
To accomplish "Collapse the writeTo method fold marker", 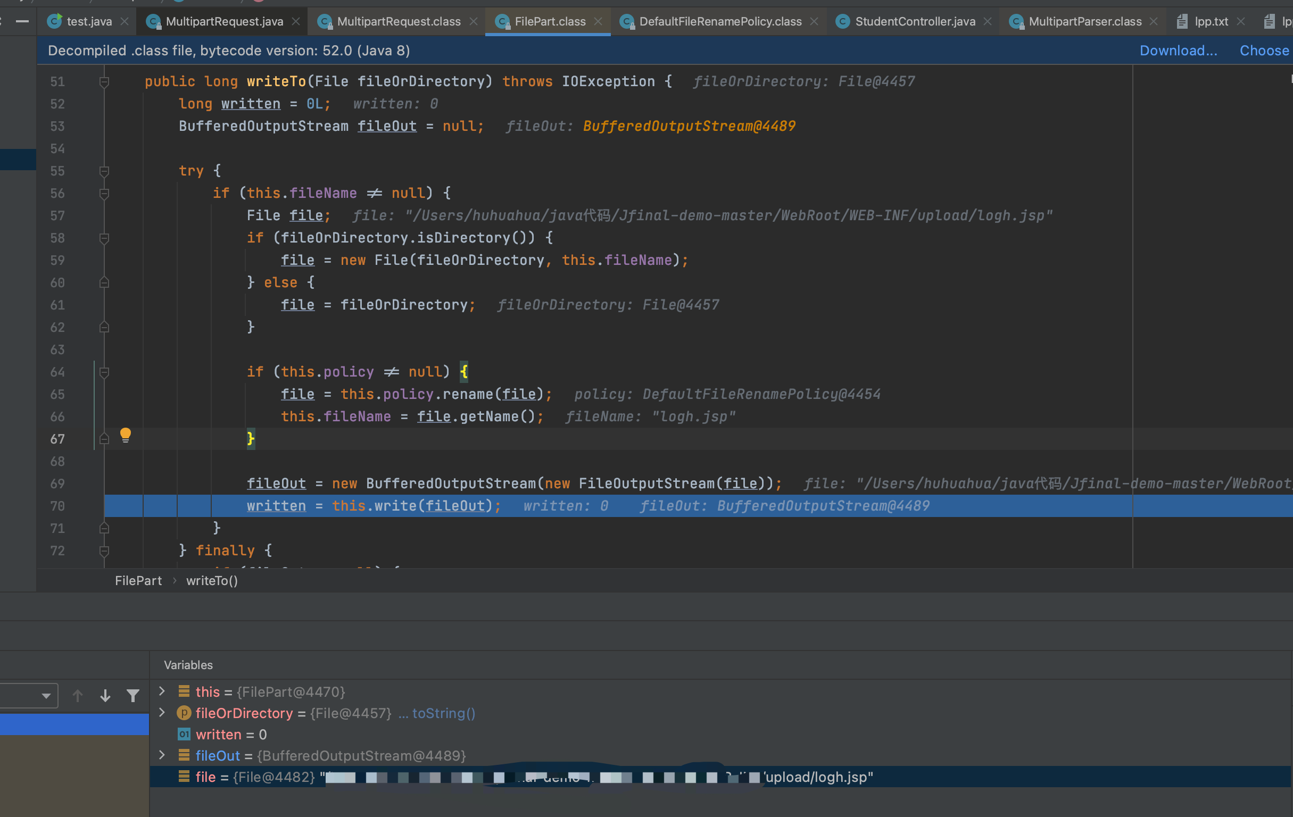I will coord(104,81).
